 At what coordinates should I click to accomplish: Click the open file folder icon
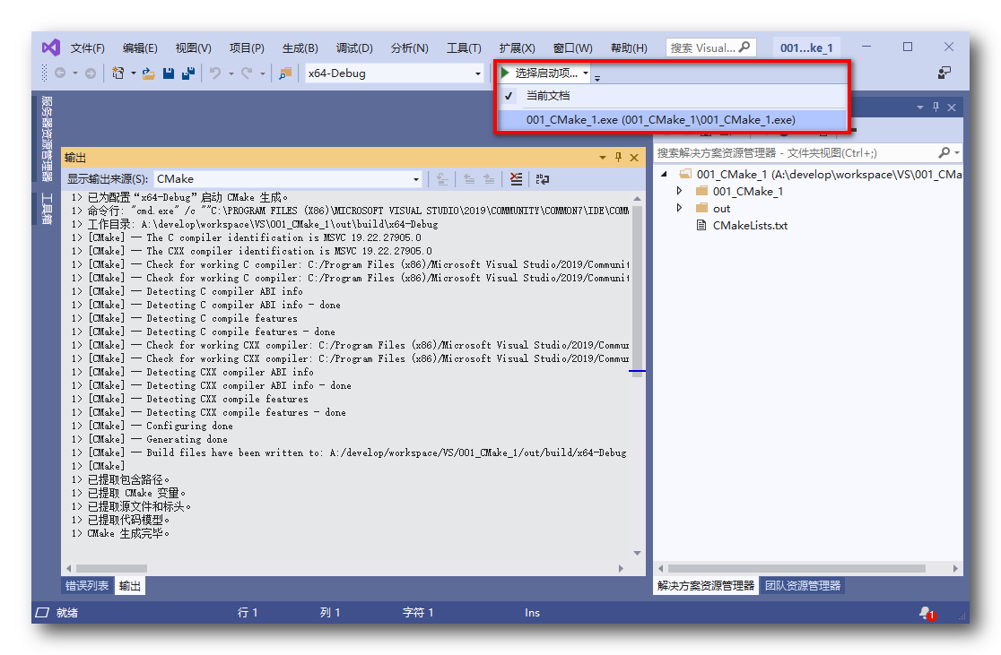coord(149,73)
